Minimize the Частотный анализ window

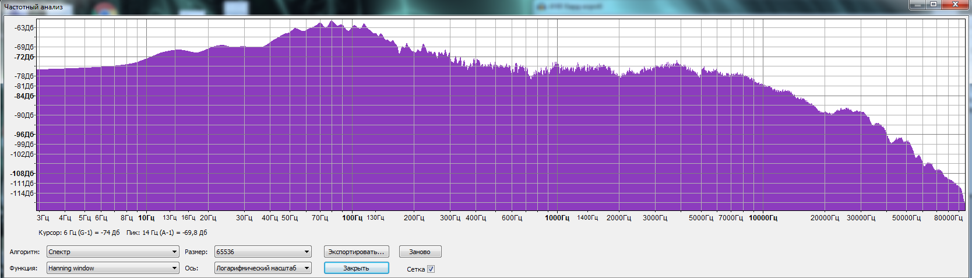coord(918,4)
